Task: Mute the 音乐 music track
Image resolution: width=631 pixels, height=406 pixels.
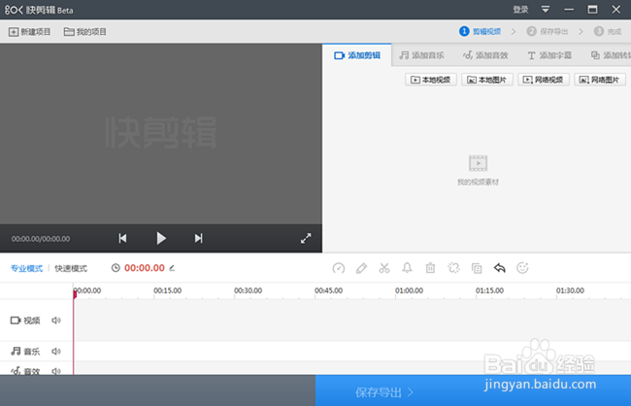Action: (56, 352)
